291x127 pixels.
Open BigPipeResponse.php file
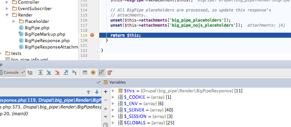click(x=47, y=40)
